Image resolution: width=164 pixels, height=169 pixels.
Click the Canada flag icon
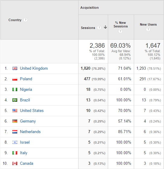click(x=15, y=163)
